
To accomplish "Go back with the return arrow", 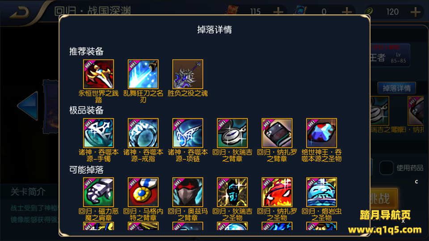I will pyautogui.click(x=19, y=12).
